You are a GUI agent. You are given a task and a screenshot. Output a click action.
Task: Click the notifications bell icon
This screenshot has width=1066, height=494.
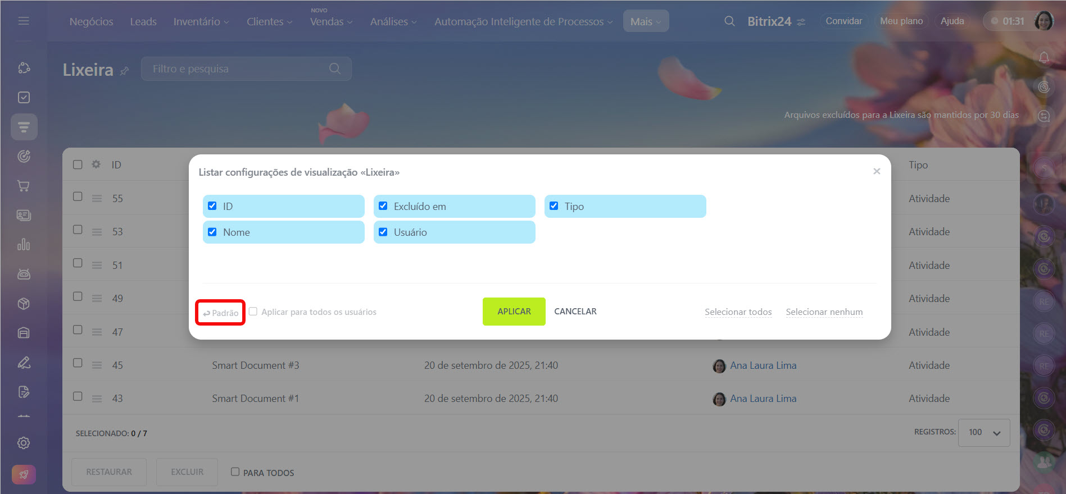[x=1044, y=57]
